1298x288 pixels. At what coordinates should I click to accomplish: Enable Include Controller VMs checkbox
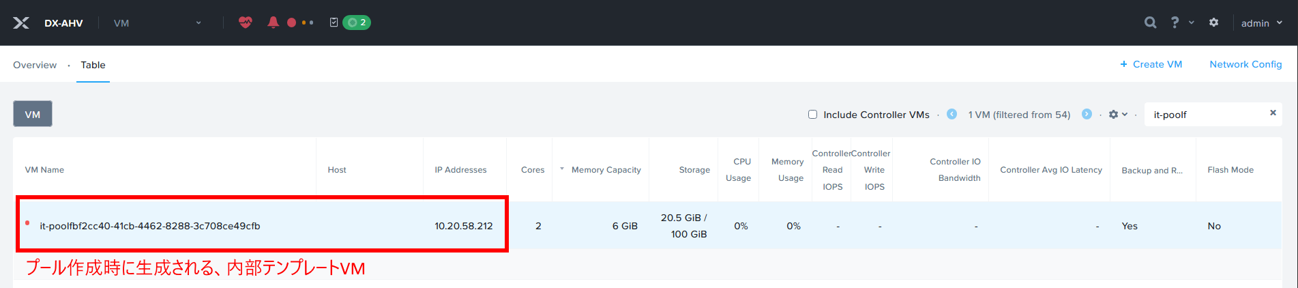(x=812, y=115)
